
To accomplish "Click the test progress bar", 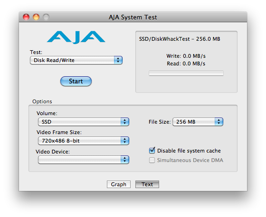I will [186, 73].
